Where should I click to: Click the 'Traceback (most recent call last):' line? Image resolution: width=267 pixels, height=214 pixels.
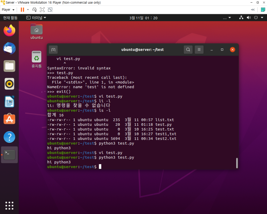point(87,78)
